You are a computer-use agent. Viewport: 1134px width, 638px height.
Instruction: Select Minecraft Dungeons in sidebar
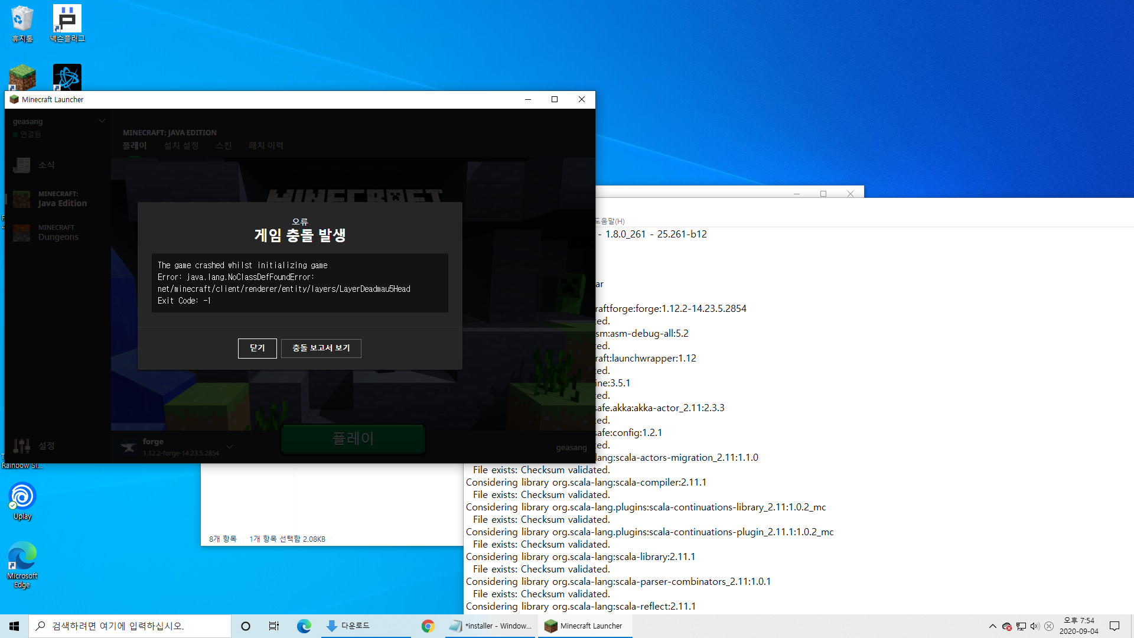coord(58,233)
